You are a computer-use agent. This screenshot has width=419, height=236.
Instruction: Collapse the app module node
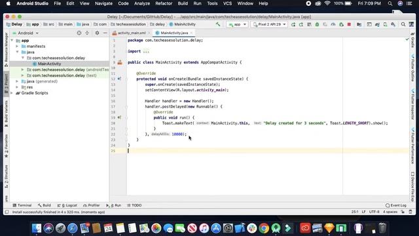[x=12, y=41]
